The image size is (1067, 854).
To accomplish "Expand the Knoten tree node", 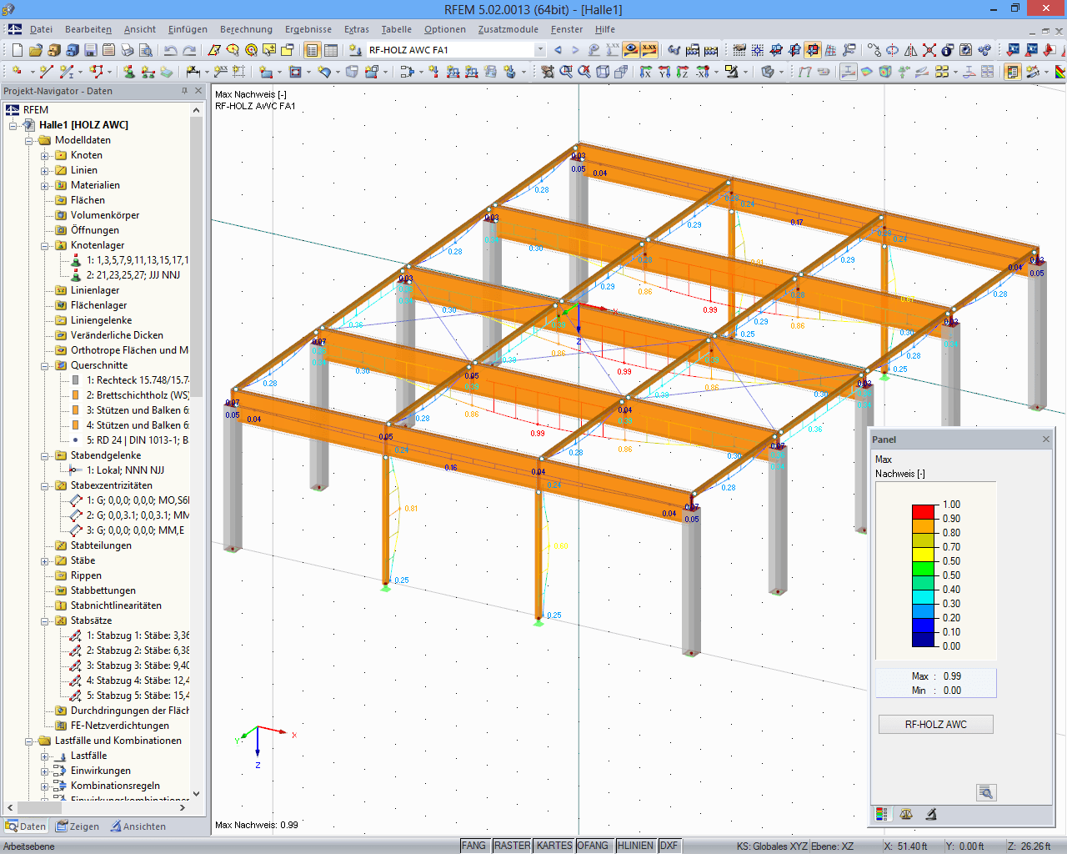I will click(x=45, y=155).
